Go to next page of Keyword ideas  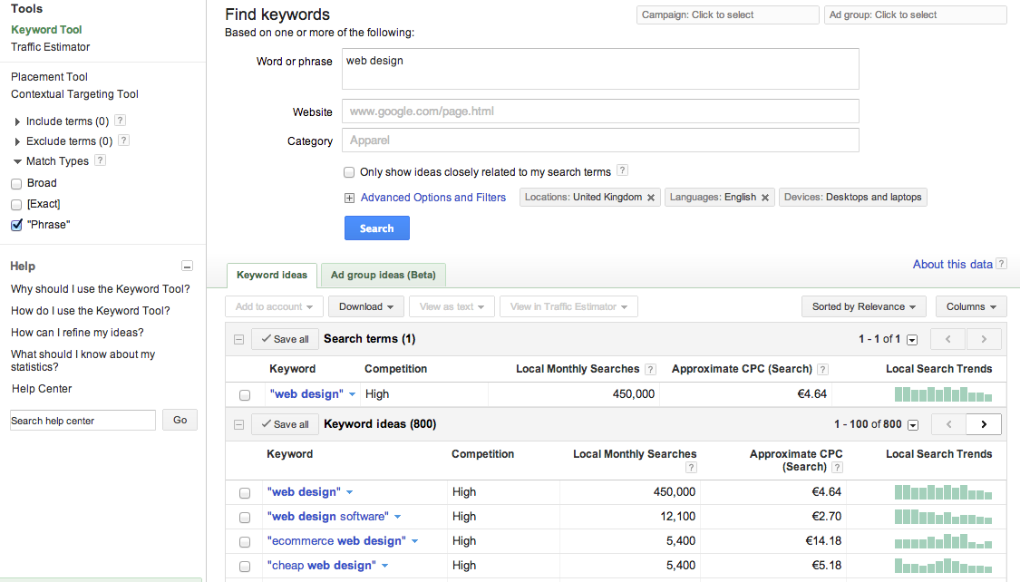[984, 423]
